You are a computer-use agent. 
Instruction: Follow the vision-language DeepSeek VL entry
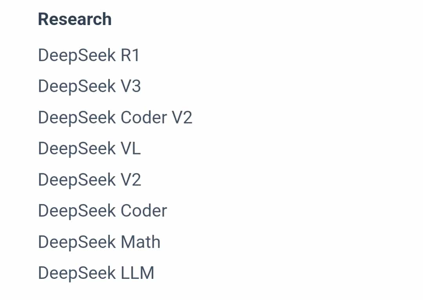tap(89, 148)
